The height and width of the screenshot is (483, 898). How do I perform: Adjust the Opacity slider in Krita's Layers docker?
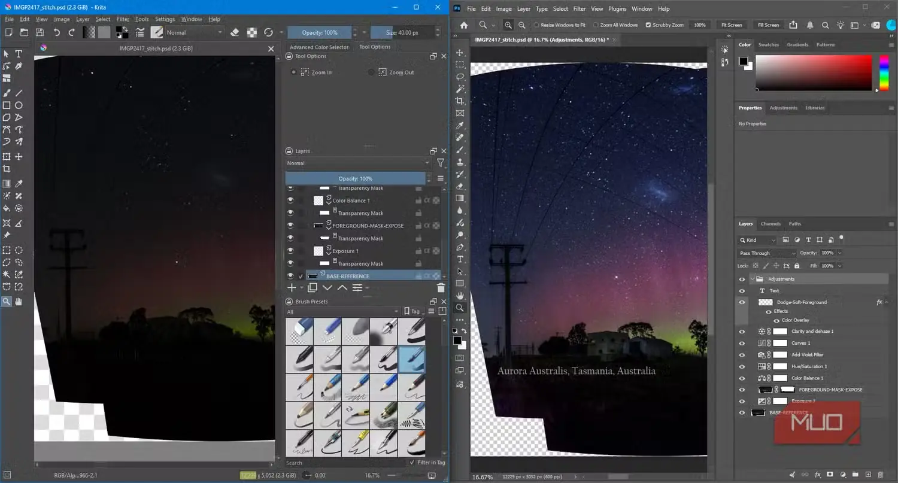tap(356, 178)
